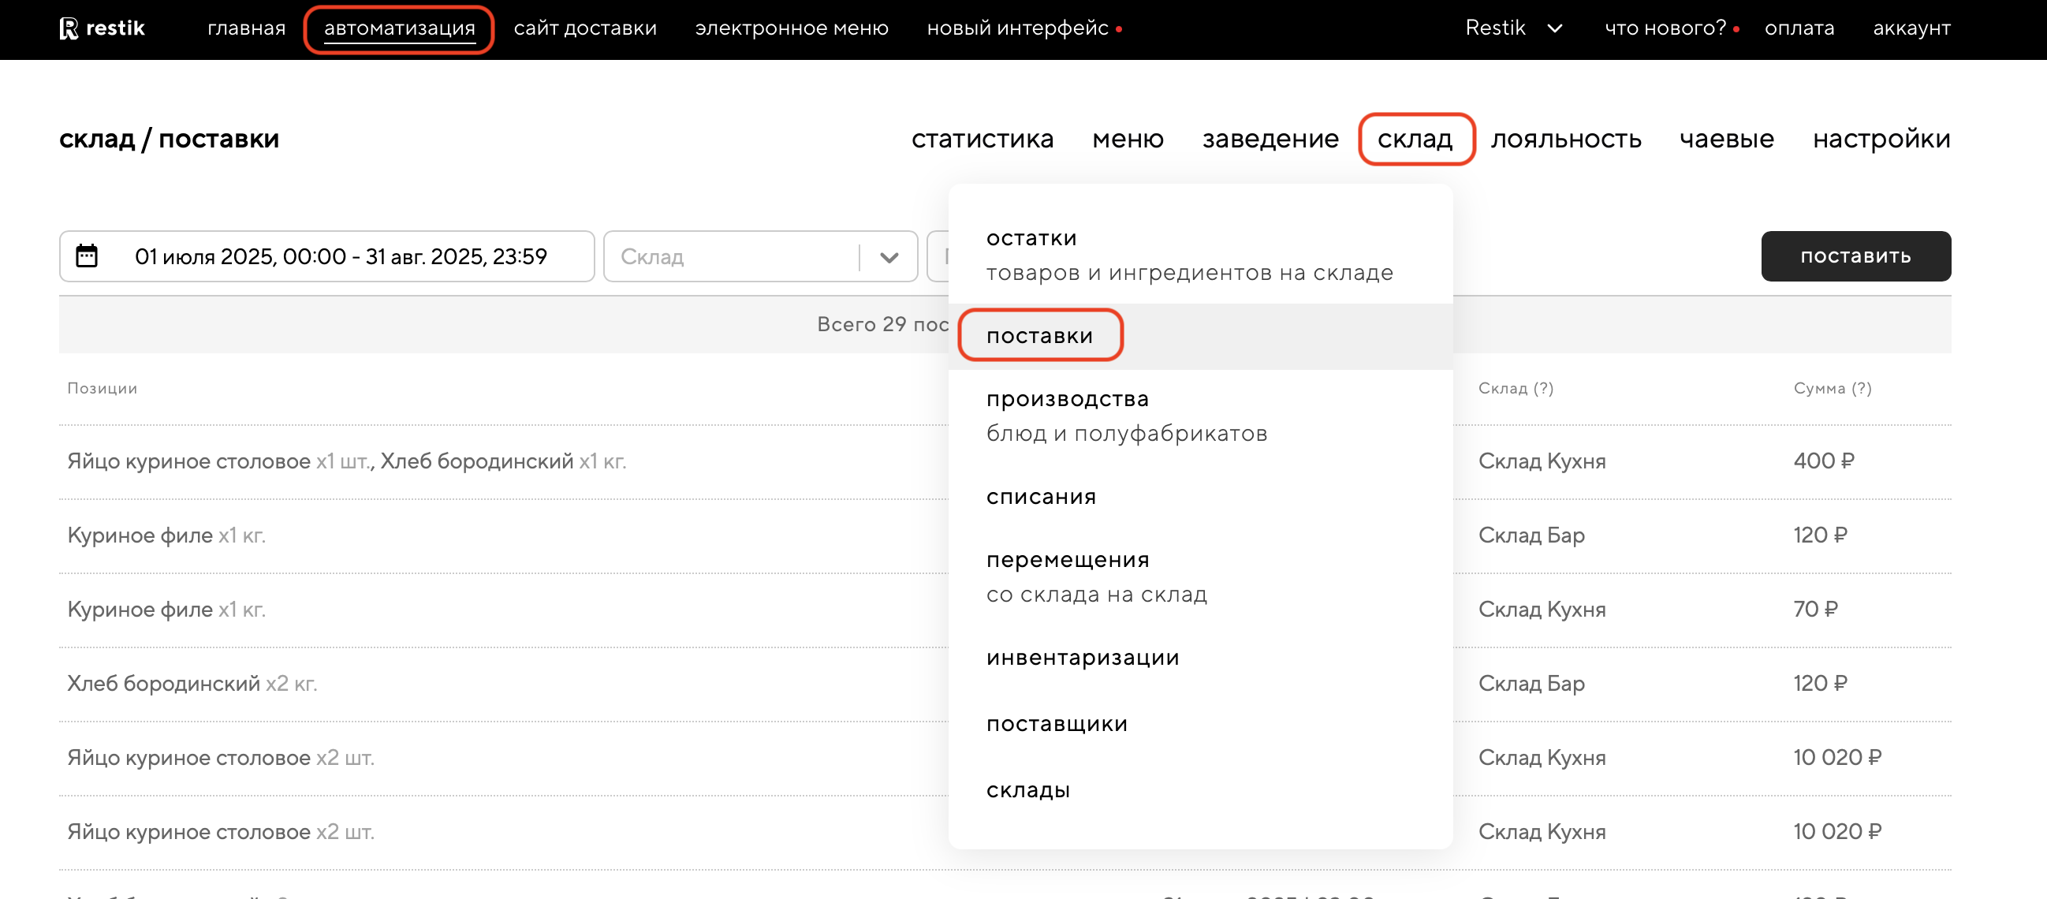This screenshot has width=2047, height=899.
Task: Open the статистика tab
Action: pyautogui.click(x=982, y=139)
